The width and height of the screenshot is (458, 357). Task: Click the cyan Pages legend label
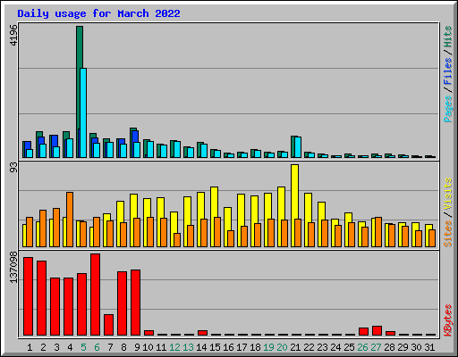pyautogui.click(x=447, y=109)
